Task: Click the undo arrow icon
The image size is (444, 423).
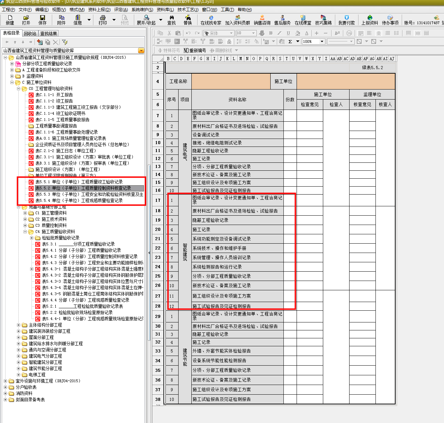Action: click(x=188, y=33)
